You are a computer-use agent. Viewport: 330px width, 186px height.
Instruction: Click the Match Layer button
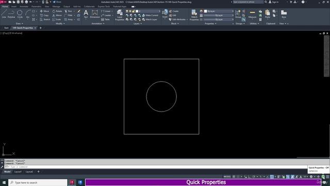click(150, 20)
